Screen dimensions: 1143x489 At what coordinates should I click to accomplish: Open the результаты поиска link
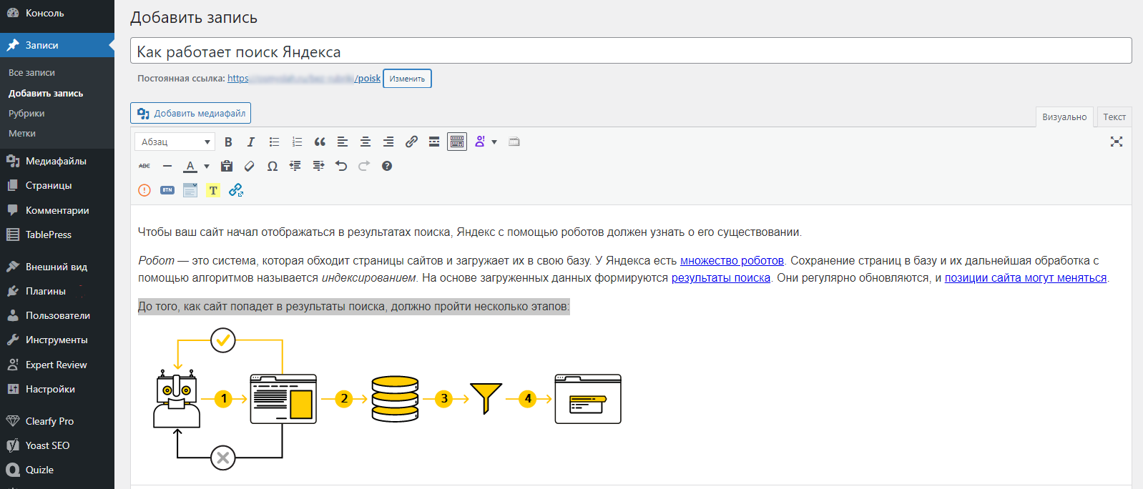721,278
